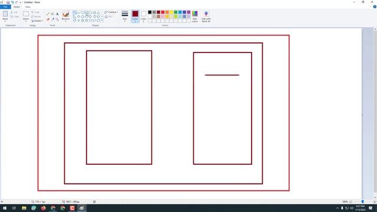
Task: Pick the black color swatch
Action: click(150, 12)
